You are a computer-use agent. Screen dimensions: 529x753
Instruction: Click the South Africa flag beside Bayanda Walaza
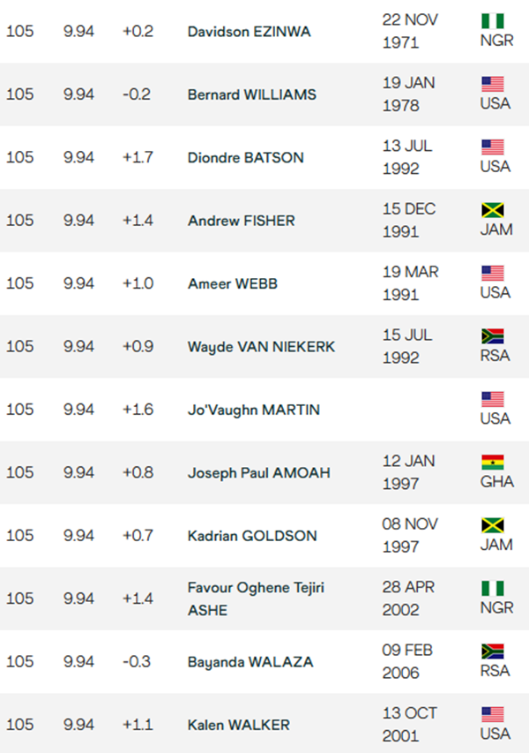[492, 651]
